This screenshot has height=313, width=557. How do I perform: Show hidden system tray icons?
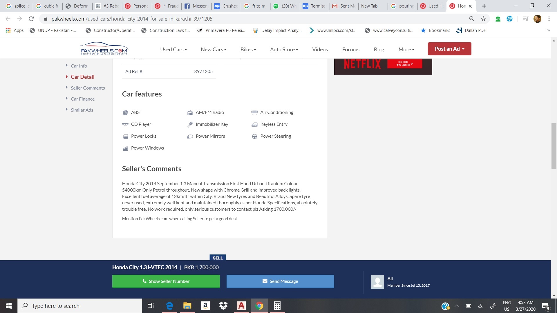(x=457, y=306)
